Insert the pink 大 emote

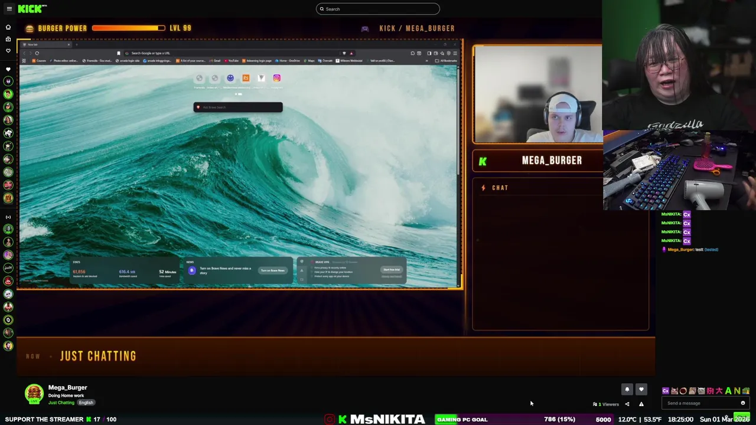click(719, 391)
